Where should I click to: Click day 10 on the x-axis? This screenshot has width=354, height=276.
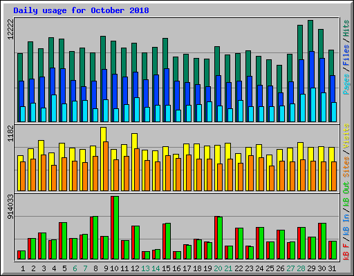click(x=114, y=268)
